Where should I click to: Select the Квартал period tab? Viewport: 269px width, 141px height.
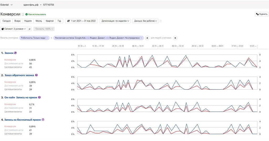pyautogui.click(x=50, y=21)
